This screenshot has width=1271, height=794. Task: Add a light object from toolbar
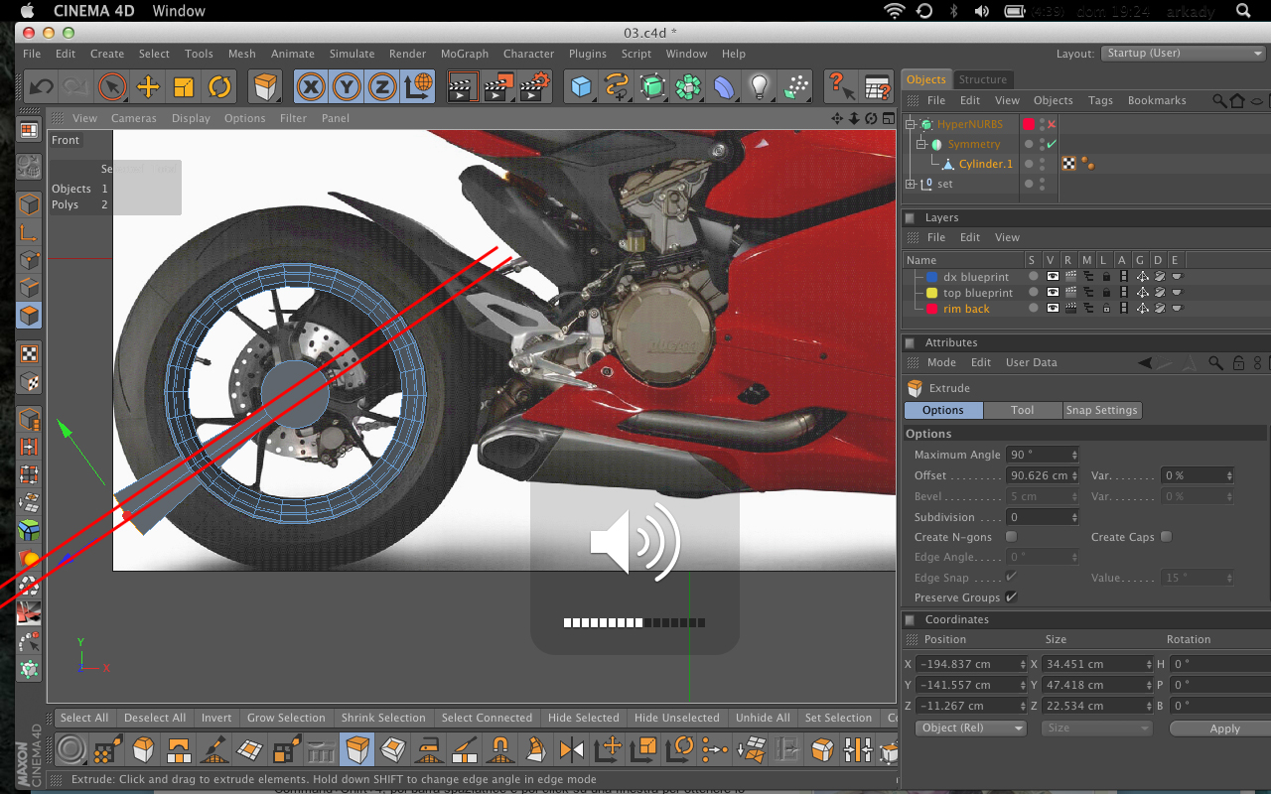(760, 87)
